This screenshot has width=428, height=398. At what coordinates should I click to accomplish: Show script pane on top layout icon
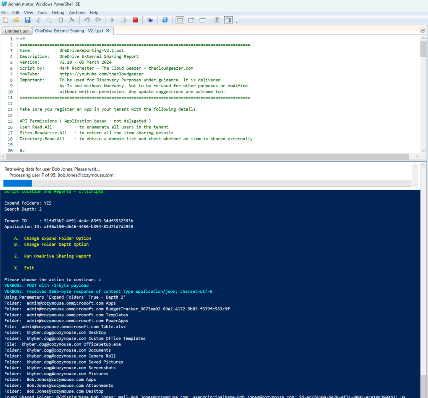coord(180,20)
